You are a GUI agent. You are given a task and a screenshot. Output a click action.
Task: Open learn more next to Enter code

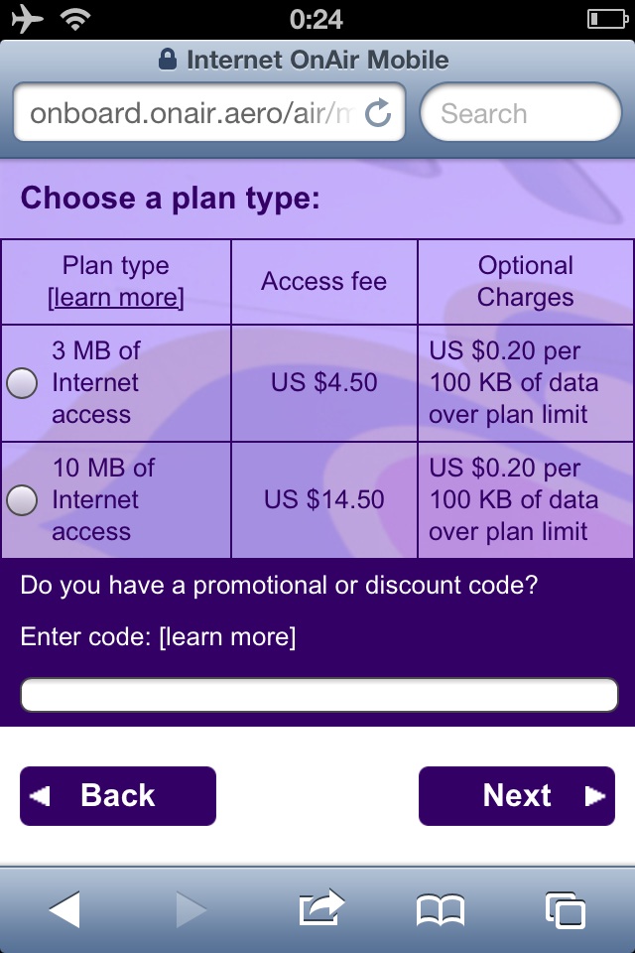coord(227,636)
